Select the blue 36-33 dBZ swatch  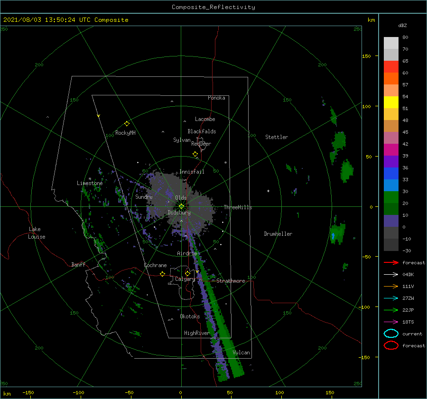click(391, 174)
